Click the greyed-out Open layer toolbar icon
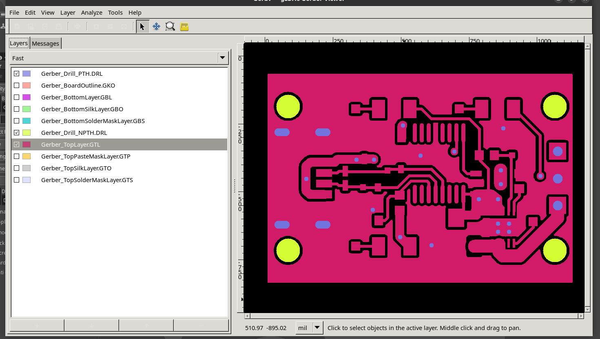 click(x=31, y=26)
